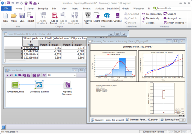The width and height of the screenshot is (192, 134).
Task: Click the gear icon on Descriptive Statistics node
Action: coord(35,81)
